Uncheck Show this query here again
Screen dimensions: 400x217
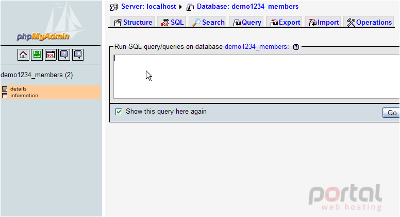[x=119, y=112]
